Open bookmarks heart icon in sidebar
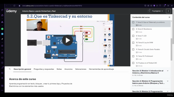The height and width of the screenshot is (97, 174). pos(2,58)
